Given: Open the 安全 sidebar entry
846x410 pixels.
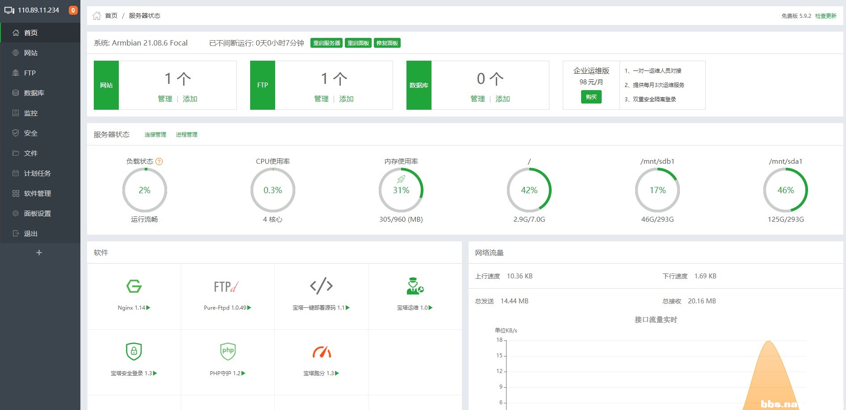Looking at the screenshot, I should 40,133.
